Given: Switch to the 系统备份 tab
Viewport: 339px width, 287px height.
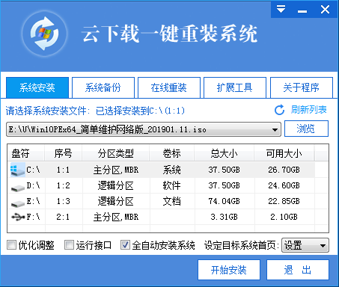Looking at the screenshot, I should pyautogui.click(x=103, y=87).
